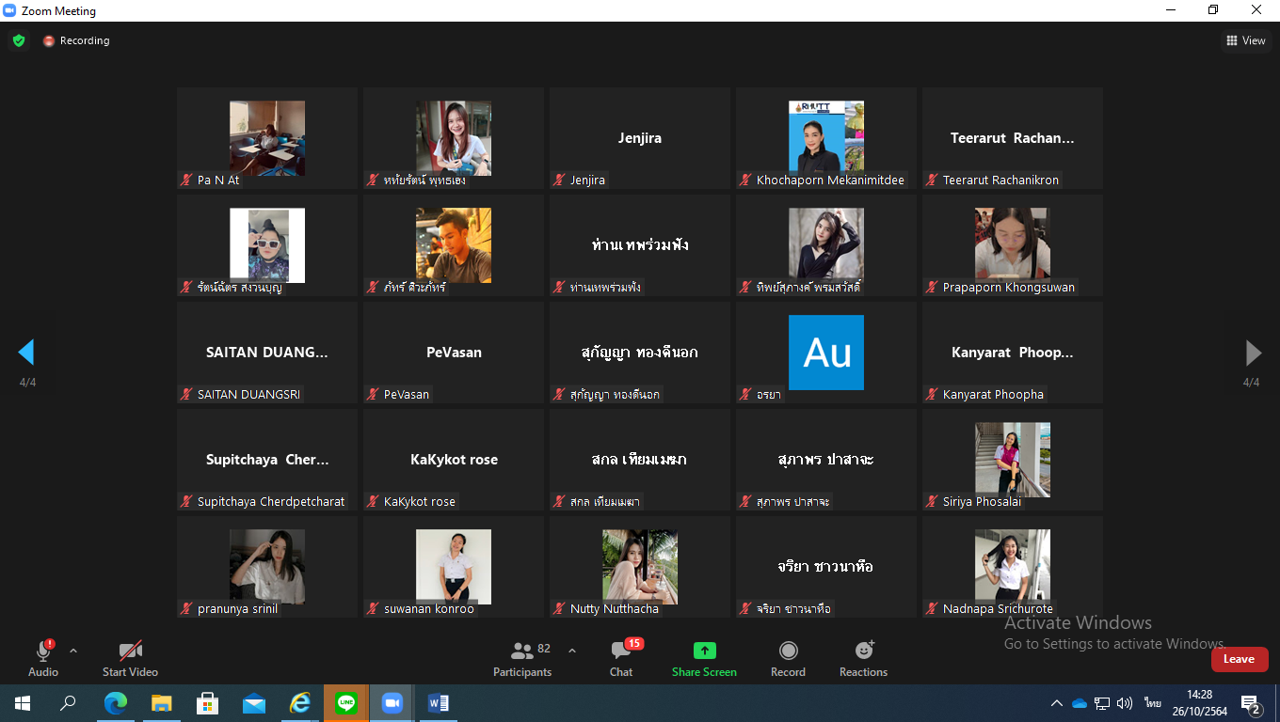Open the View layout menu

click(x=1245, y=40)
